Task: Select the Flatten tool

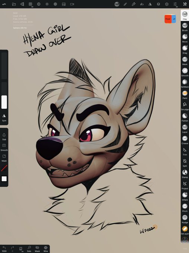Action: [185, 117]
